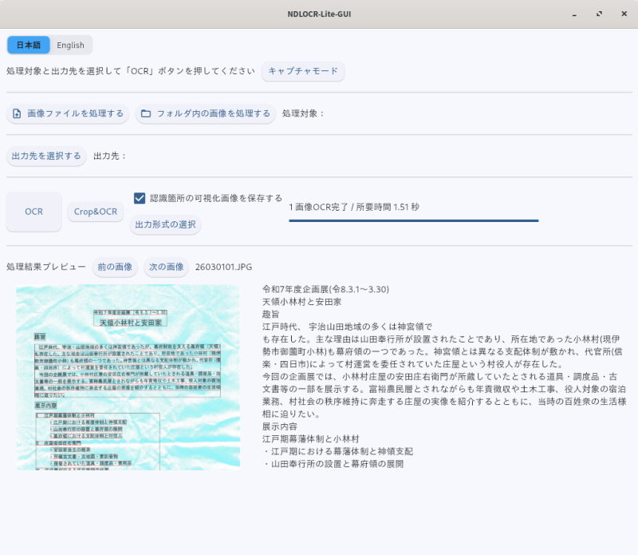Viewport: 638px width, 555px height.
Task: Click the folder icon on フォルダ内の画像を処理する button
Action: 146,113
